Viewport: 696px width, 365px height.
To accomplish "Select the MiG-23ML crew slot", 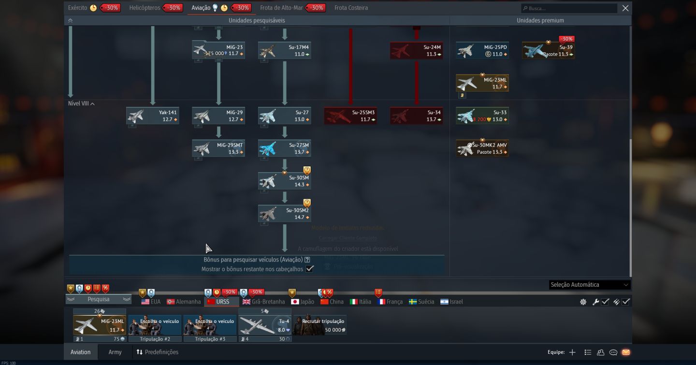I will [100, 325].
